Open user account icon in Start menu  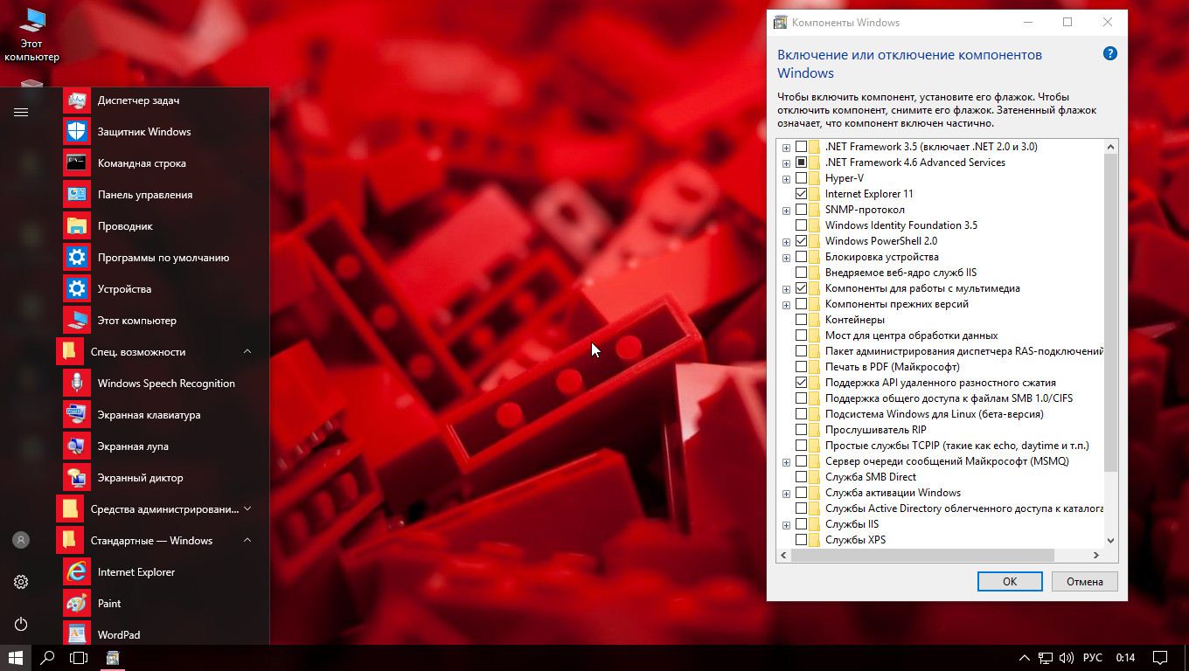click(x=21, y=540)
